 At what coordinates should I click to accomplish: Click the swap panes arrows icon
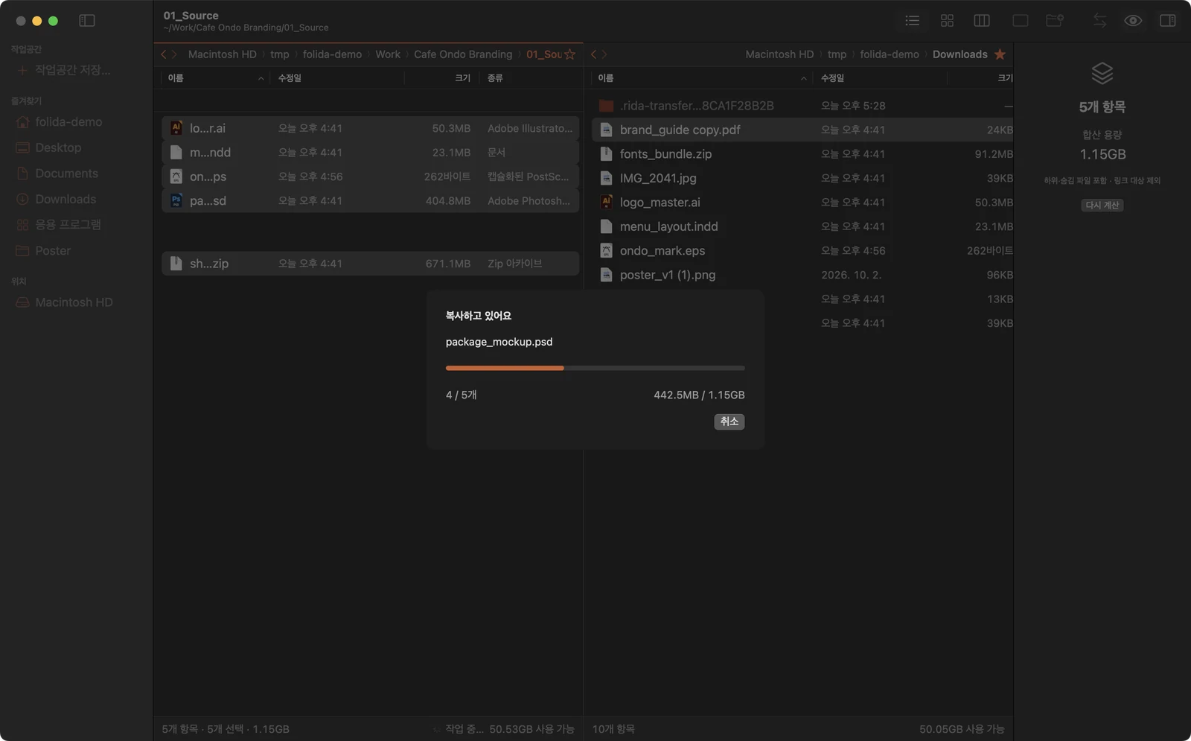[1099, 21]
